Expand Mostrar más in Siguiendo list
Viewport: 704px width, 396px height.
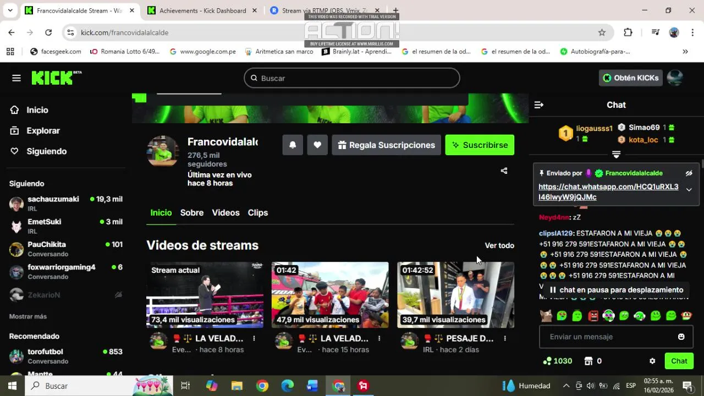pyautogui.click(x=28, y=316)
